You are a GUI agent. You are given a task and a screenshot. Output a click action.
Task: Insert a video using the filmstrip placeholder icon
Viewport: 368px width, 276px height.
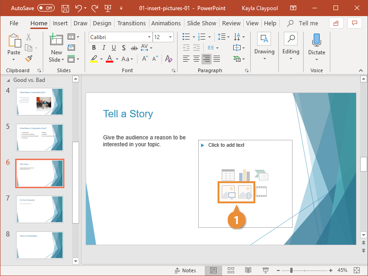coord(261,191)
